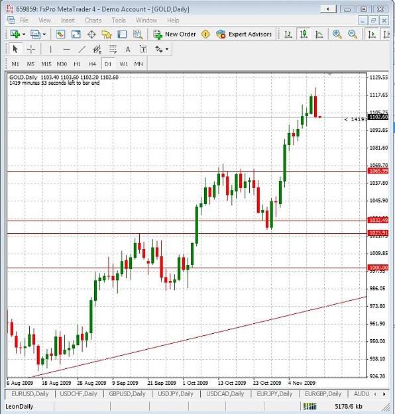Switch to USDCHF,Daily chart tab
Viewport: 395px width, 414px height.
[78, 394]
